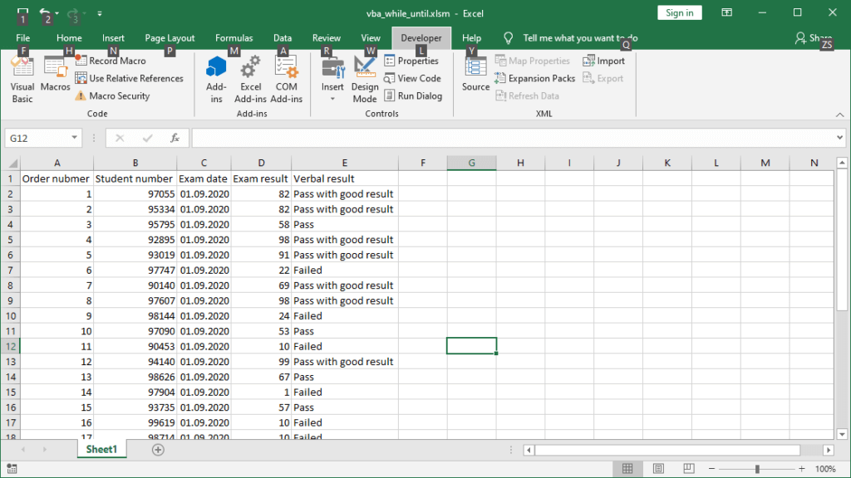Select the Sheet1 tab
The image size is (851, 478).
(x=101, y=449)
